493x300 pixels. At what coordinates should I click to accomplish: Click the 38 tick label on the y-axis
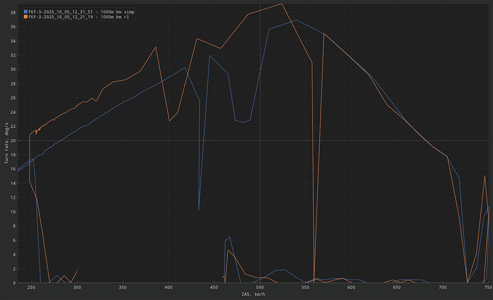click(x=13, y=12)
